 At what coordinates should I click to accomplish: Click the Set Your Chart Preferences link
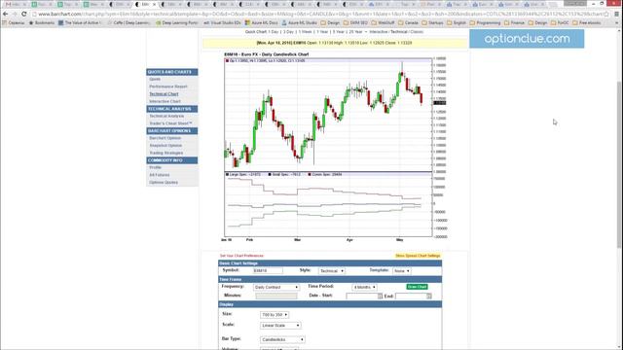click(241, 256)
